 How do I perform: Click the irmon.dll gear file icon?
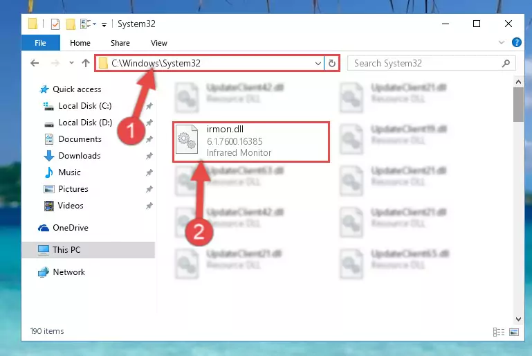(x=187, y=140)
